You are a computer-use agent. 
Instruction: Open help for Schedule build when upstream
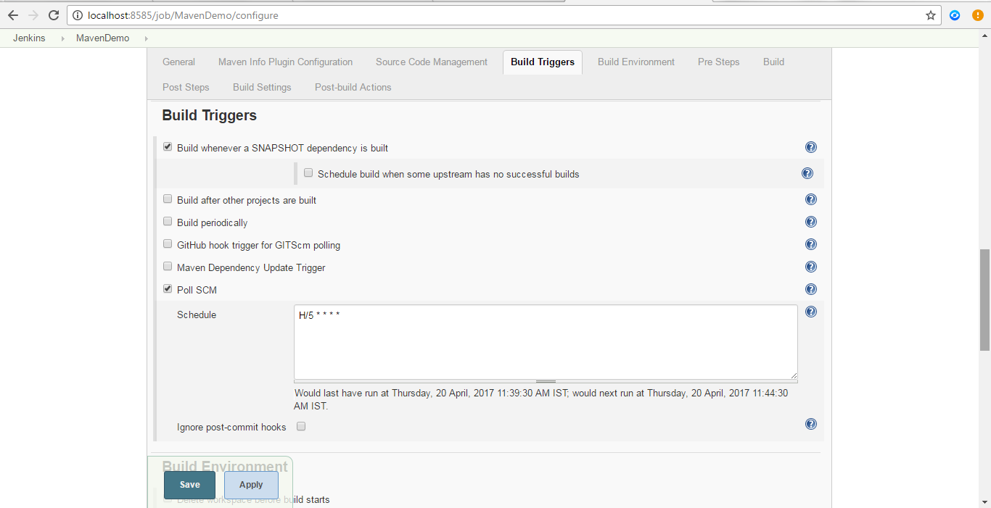tap(807, 173)
